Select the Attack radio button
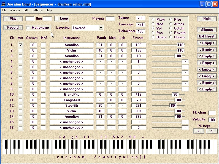This screenshot has width=219, height=164. coord(171,24)
